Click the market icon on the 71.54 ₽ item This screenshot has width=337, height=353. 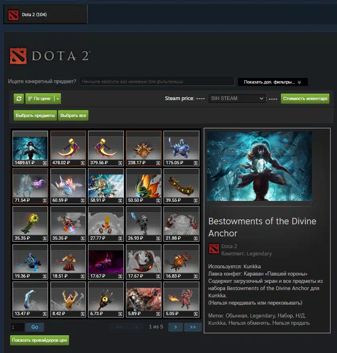45,201
